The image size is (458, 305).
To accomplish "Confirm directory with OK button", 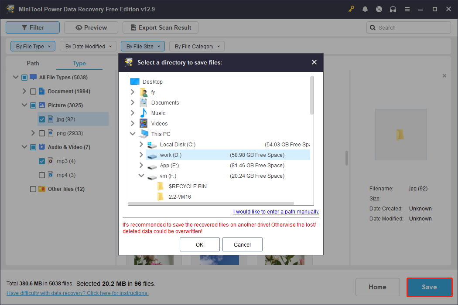I will pyautogui.click(x=199, y=244).
